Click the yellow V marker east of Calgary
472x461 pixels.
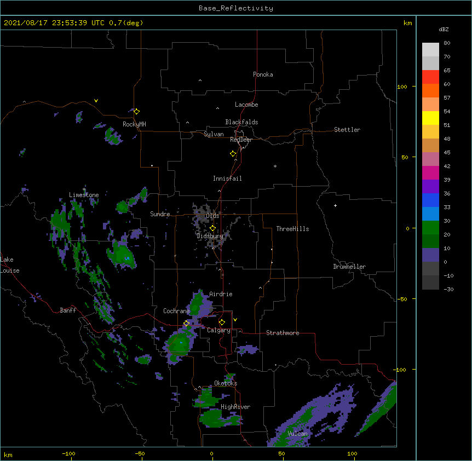235,320
